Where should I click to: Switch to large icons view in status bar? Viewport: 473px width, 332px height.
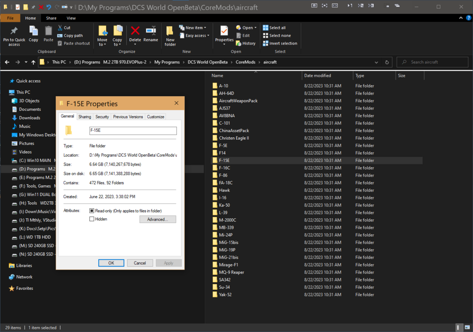[467, 328]
